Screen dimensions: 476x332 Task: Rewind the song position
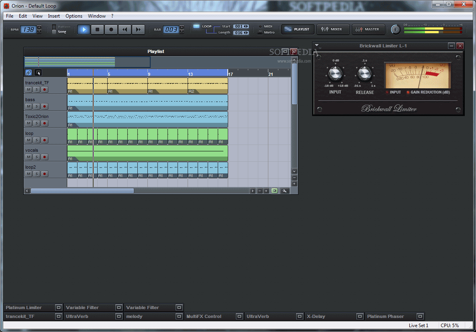click(125, 29)
